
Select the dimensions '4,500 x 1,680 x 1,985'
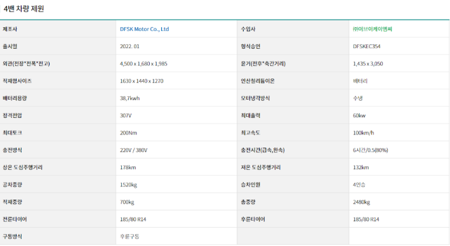(x=143, y=63)
